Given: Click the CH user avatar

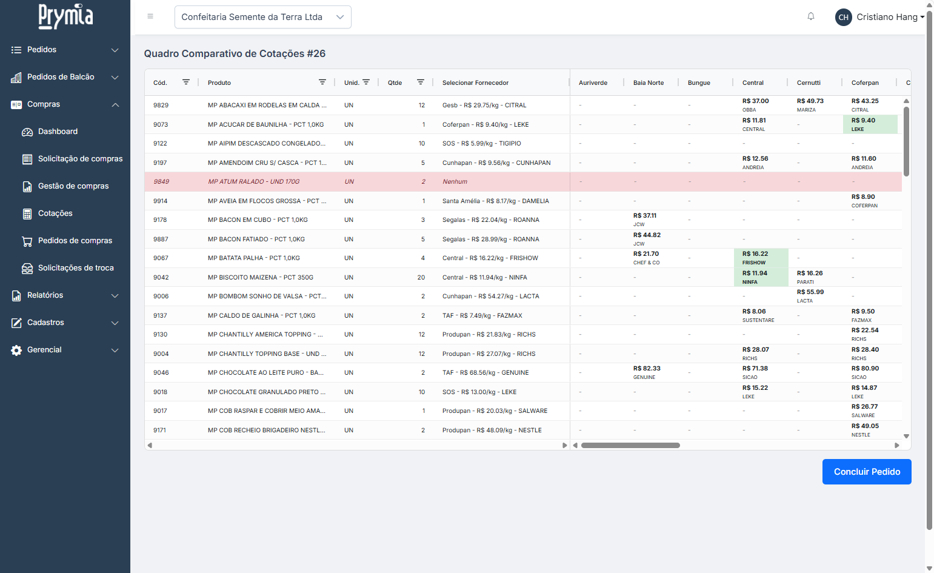Looking at the screenshot, I should [843, 17].
